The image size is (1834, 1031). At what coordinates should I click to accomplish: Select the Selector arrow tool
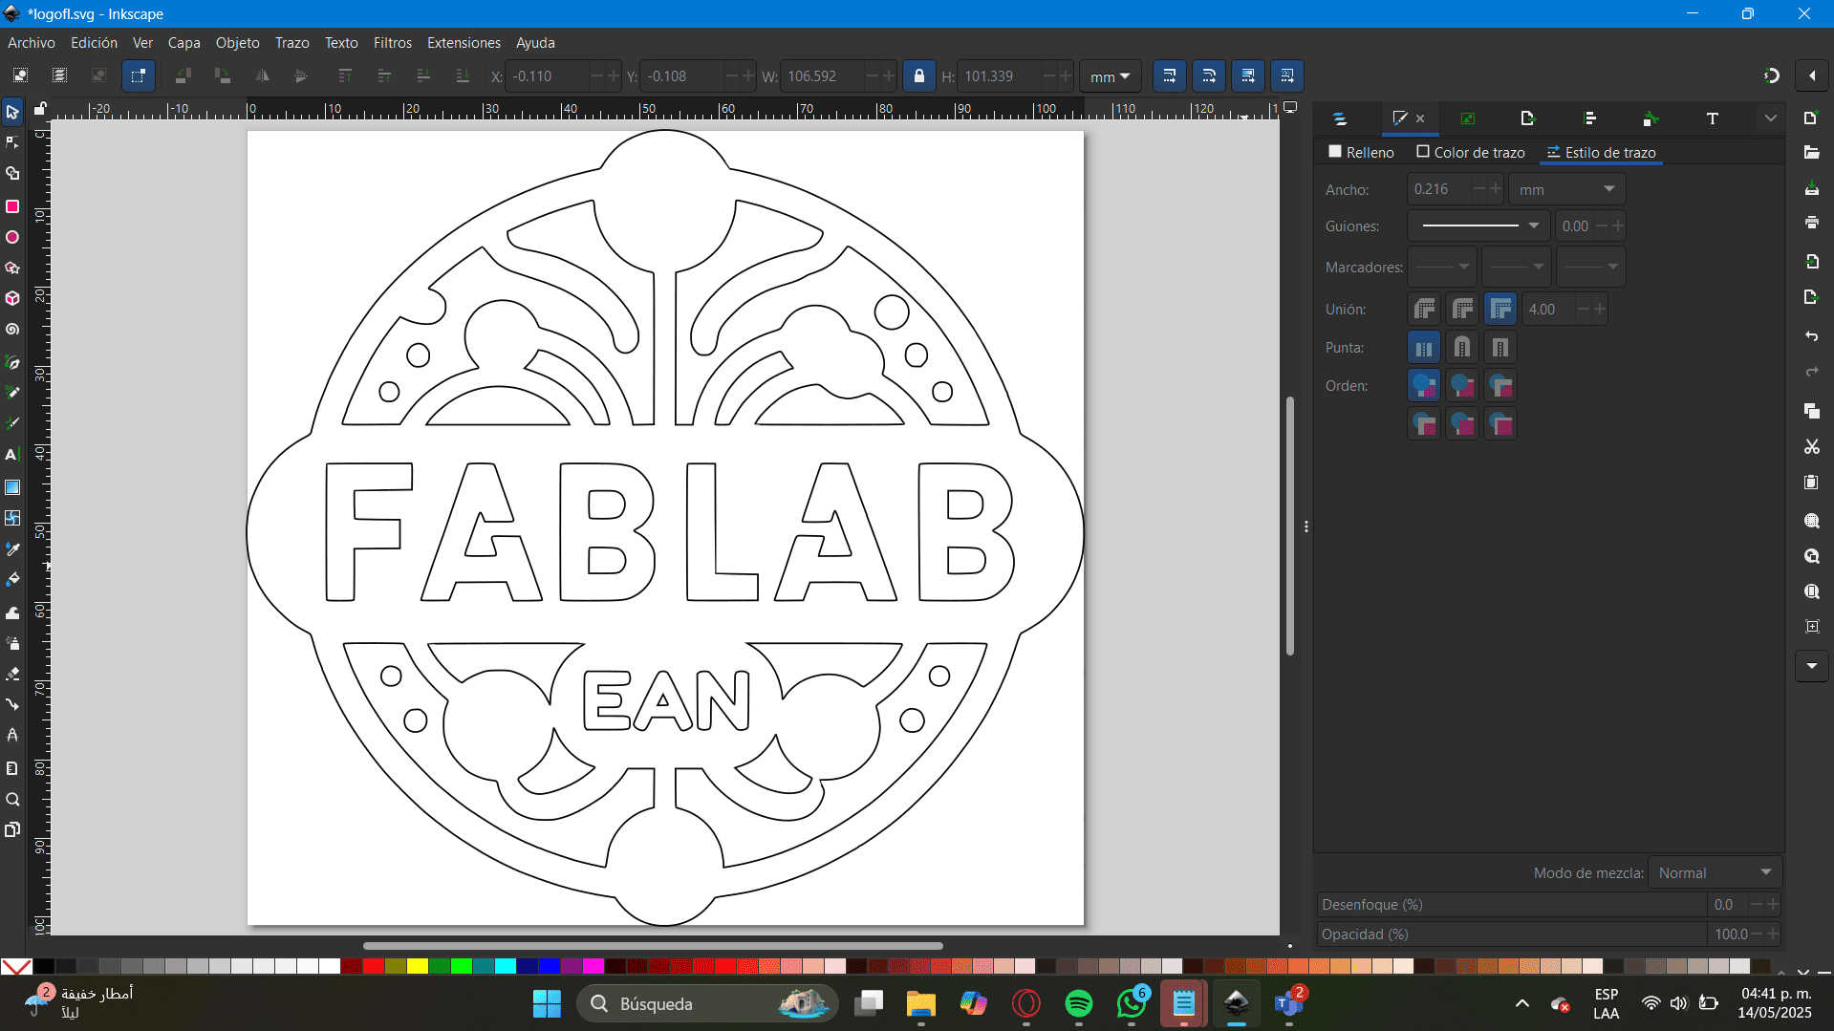point(12,113)
